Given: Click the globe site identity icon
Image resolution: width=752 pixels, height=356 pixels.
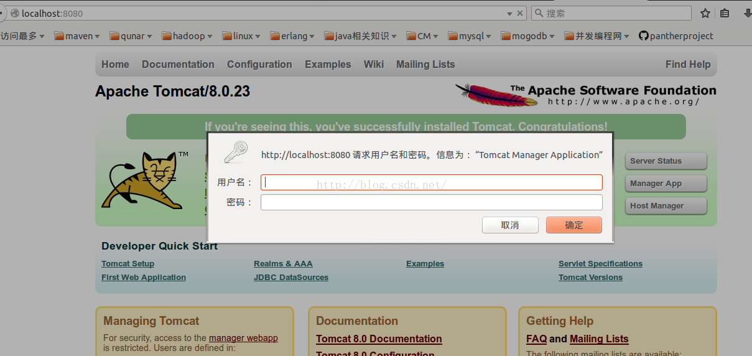Looking at the screenshot, I should [x=14, y=13].
